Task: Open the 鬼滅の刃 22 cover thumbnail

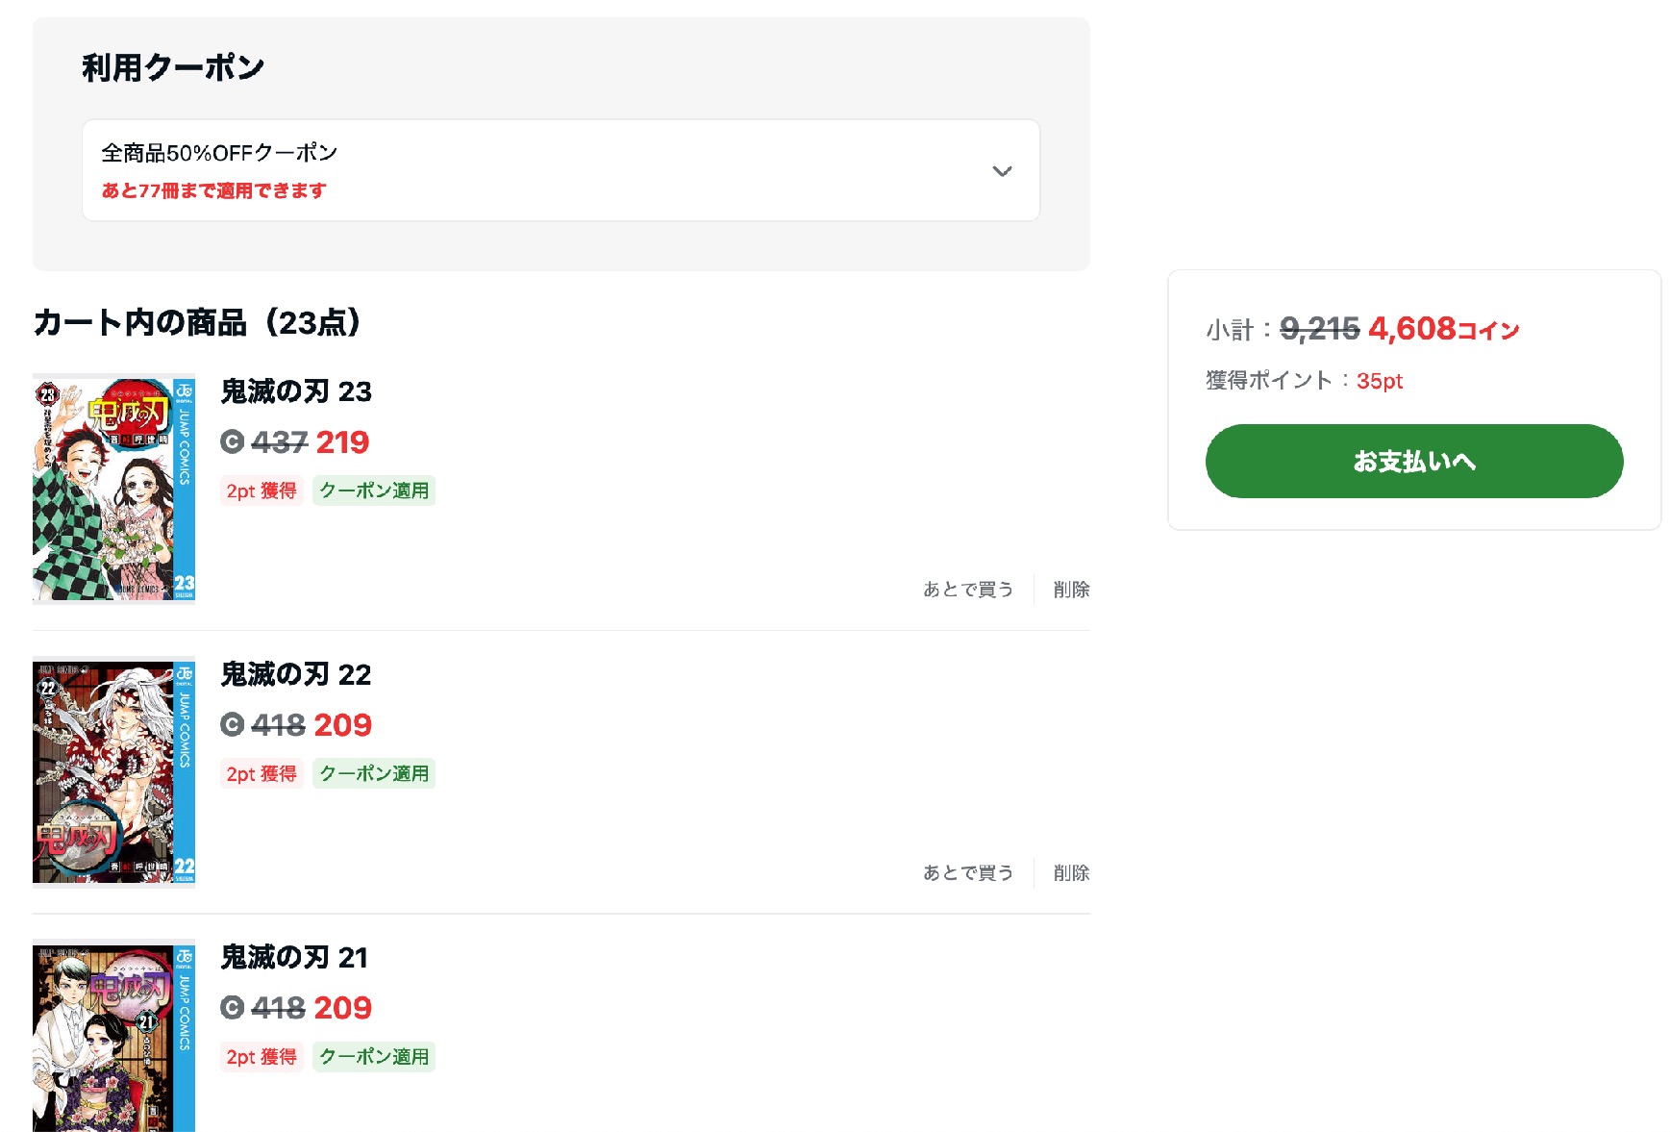Action: click(x=113, y=771)
